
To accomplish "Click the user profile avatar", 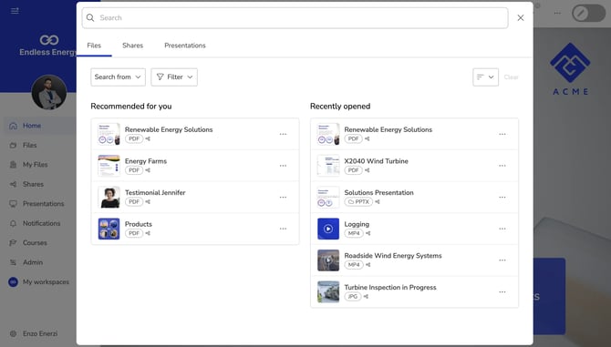I will point(48,93).
